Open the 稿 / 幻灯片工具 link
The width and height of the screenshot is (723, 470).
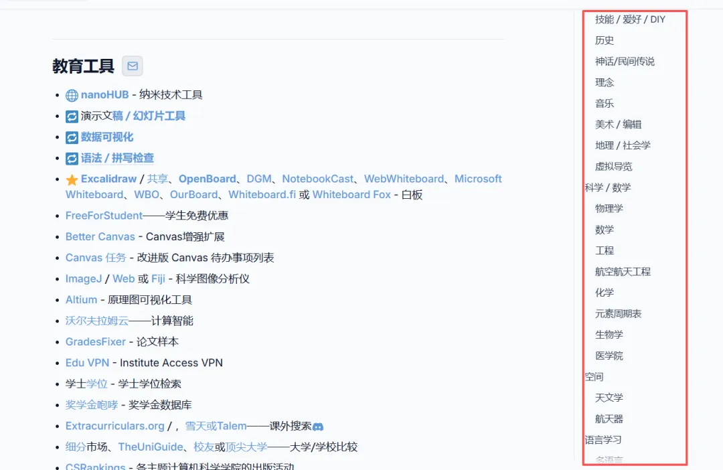click(x=149, y=116)
